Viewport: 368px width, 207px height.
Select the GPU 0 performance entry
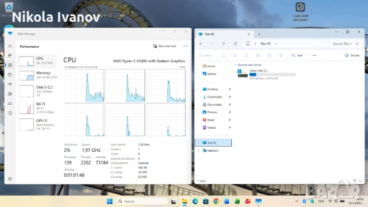(37, 124)
